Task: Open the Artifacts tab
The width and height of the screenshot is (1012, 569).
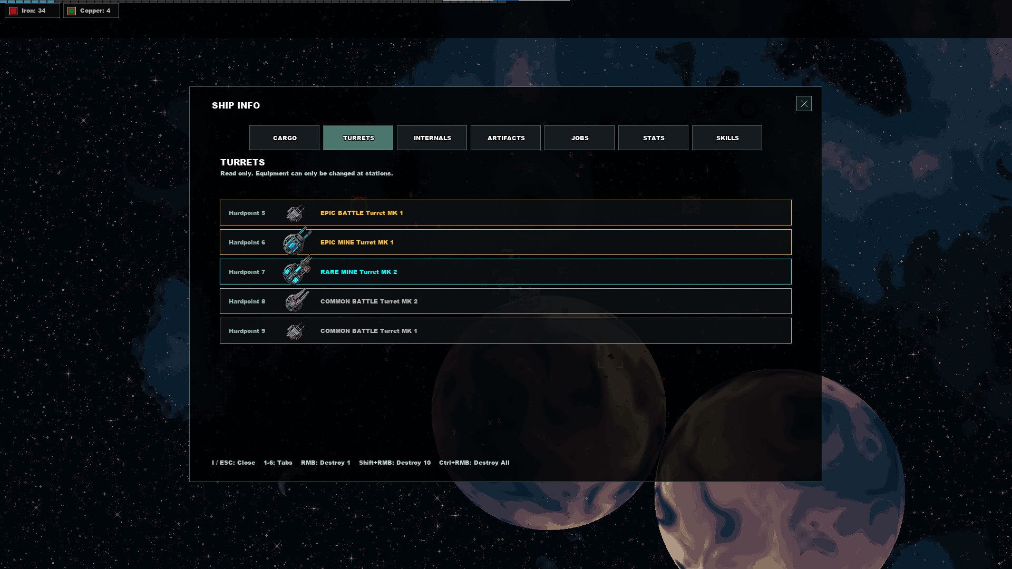Action: tap(505, 138)
